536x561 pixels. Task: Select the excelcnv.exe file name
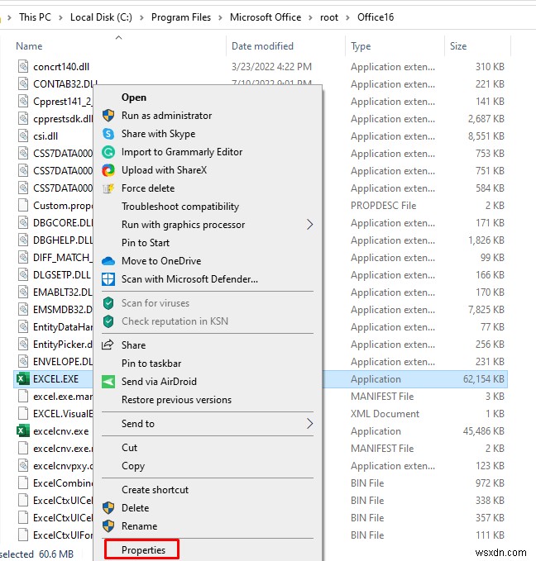tap(61, 431)
